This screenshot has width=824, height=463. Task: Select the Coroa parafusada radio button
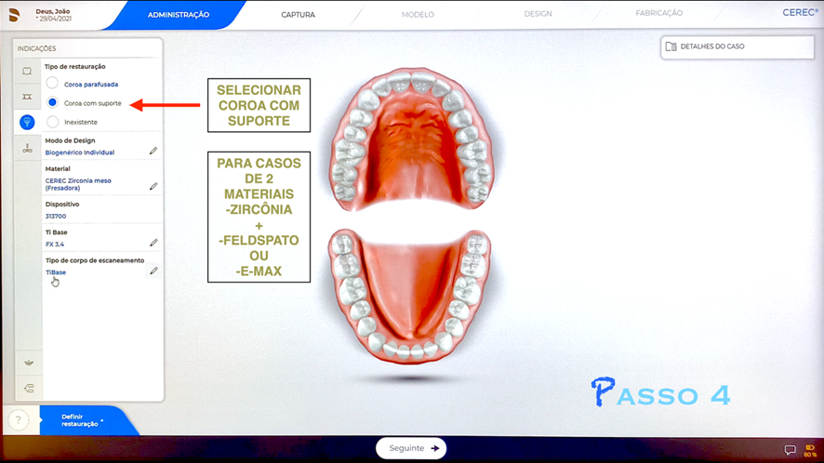click(x=53, y=84)
